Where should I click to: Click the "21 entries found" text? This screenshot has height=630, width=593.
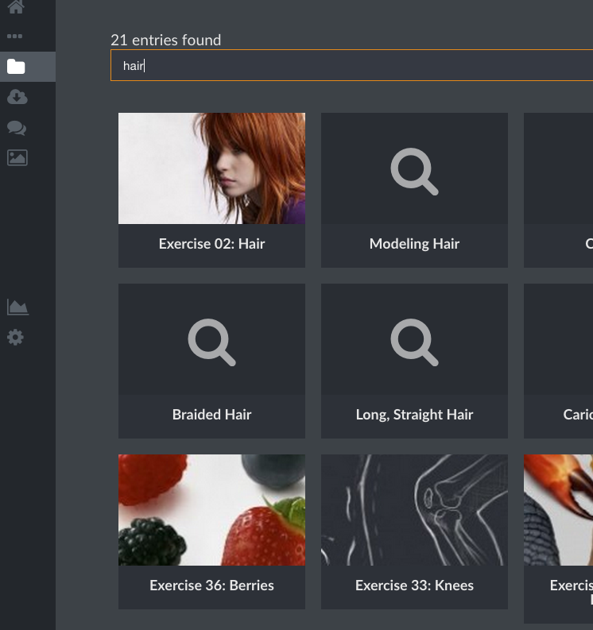tap(165, 41)
